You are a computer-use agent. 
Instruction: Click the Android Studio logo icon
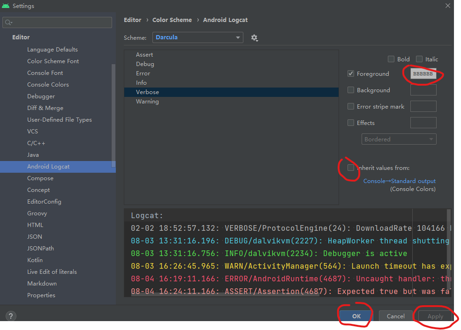pyautogui.click(x=6, y=6)
